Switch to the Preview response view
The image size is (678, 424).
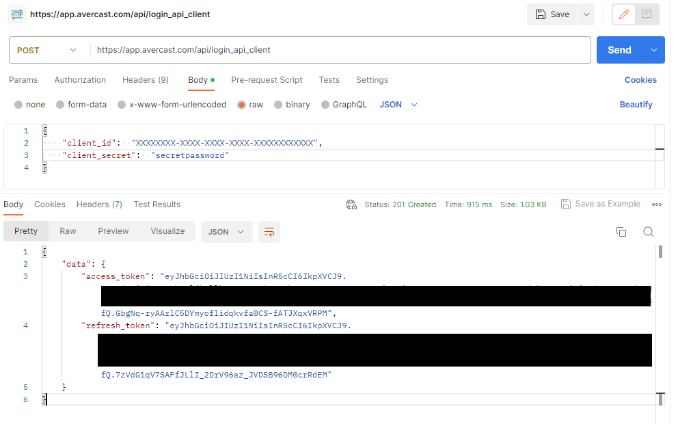point(113,231)
